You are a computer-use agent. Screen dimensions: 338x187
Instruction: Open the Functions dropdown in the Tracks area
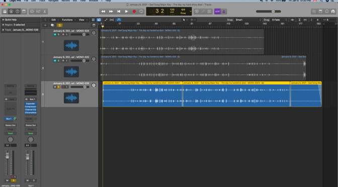point(69,20)
